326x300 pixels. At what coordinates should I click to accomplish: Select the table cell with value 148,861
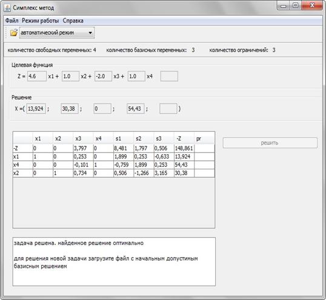pos(184,148)
